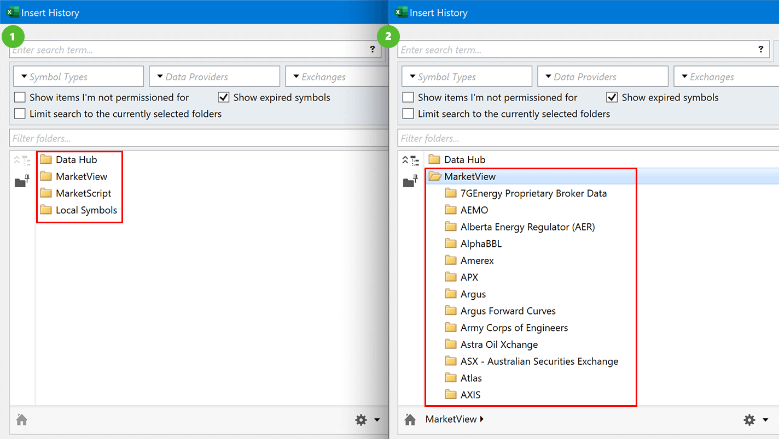Open Exchanges dropdown in right window

(726, 76)
